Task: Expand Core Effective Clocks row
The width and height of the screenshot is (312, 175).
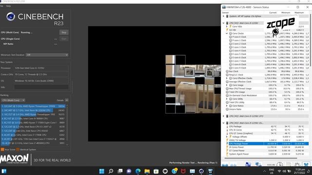Action: [x=227, y=78]
